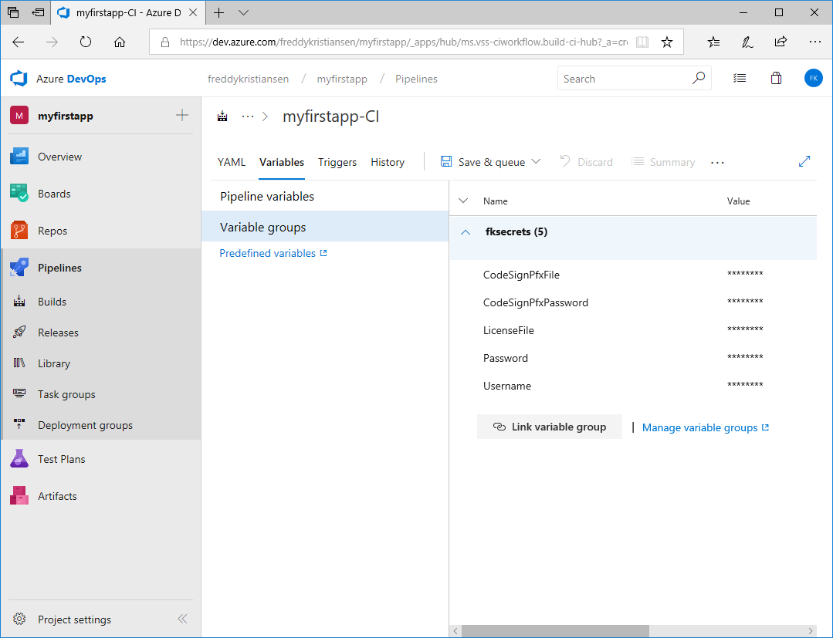Screen dimensions: 833x638
Task: Expand the breadcrumb ellipsis menu
Action: click(248, 116)
